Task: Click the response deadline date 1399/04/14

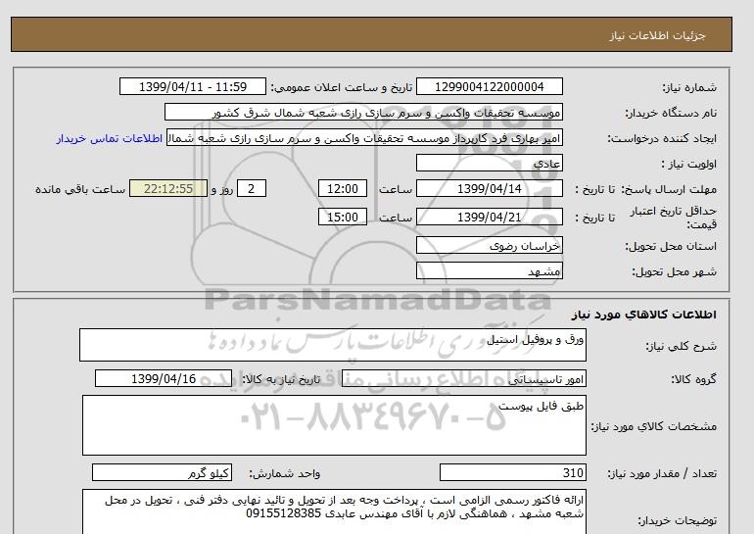Action: point(489,188)
